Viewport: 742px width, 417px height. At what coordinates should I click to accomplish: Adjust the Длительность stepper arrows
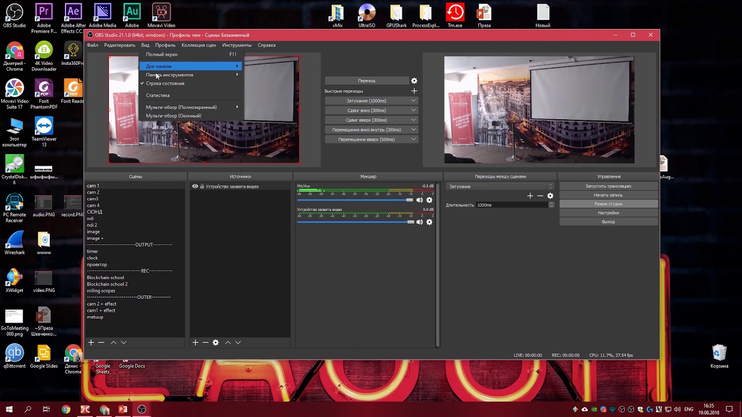point(551,205)
